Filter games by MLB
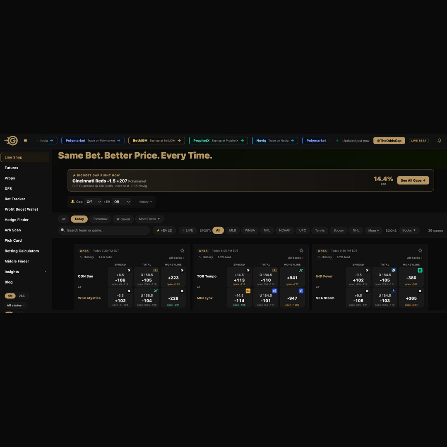Viewport: 447px width, 447px height. pyautogui.click(x=233, y=231)
